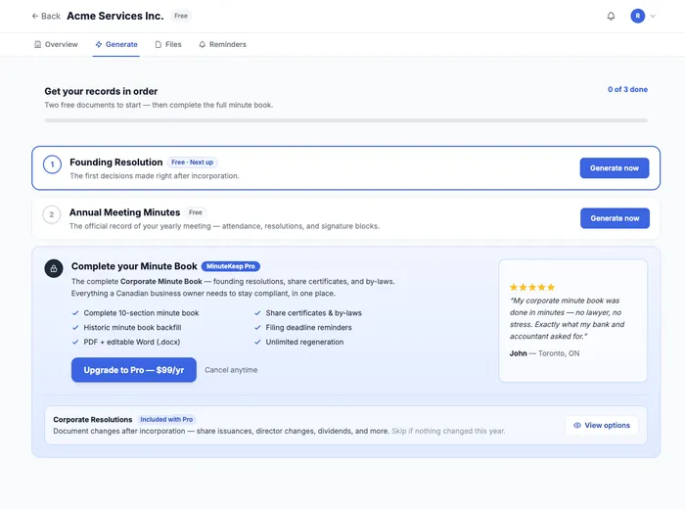
Task: Click the checkmark for 'Unlimited regeneration'
Action: coord(257,342)
